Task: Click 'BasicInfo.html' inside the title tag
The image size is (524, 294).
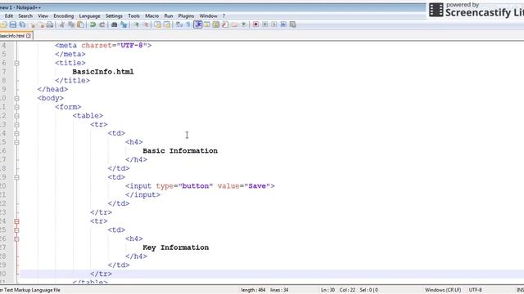Action: [103, 72]
